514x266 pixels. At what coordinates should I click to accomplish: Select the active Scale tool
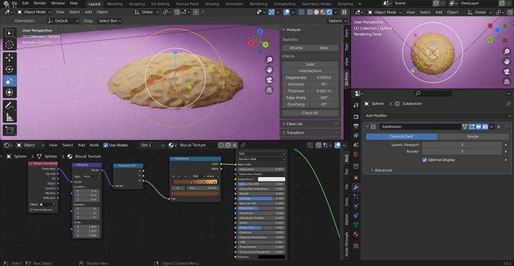click(9, 81)
